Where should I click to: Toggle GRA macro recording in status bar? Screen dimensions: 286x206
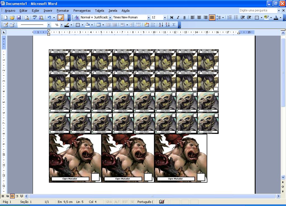[x=109, y=202]
